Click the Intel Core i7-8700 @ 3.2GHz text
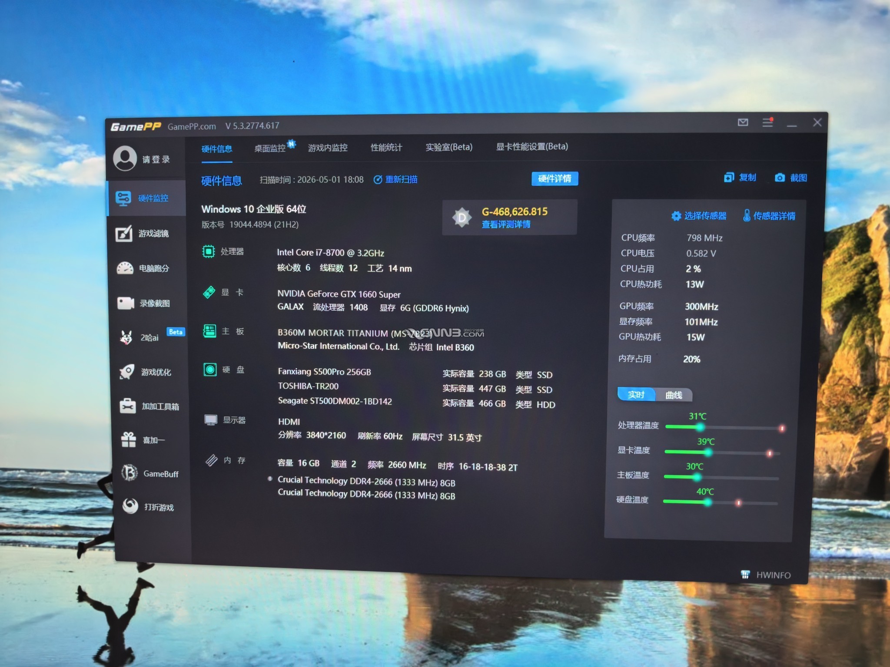Viewport: 890px width, 667px height. point(331,252)
